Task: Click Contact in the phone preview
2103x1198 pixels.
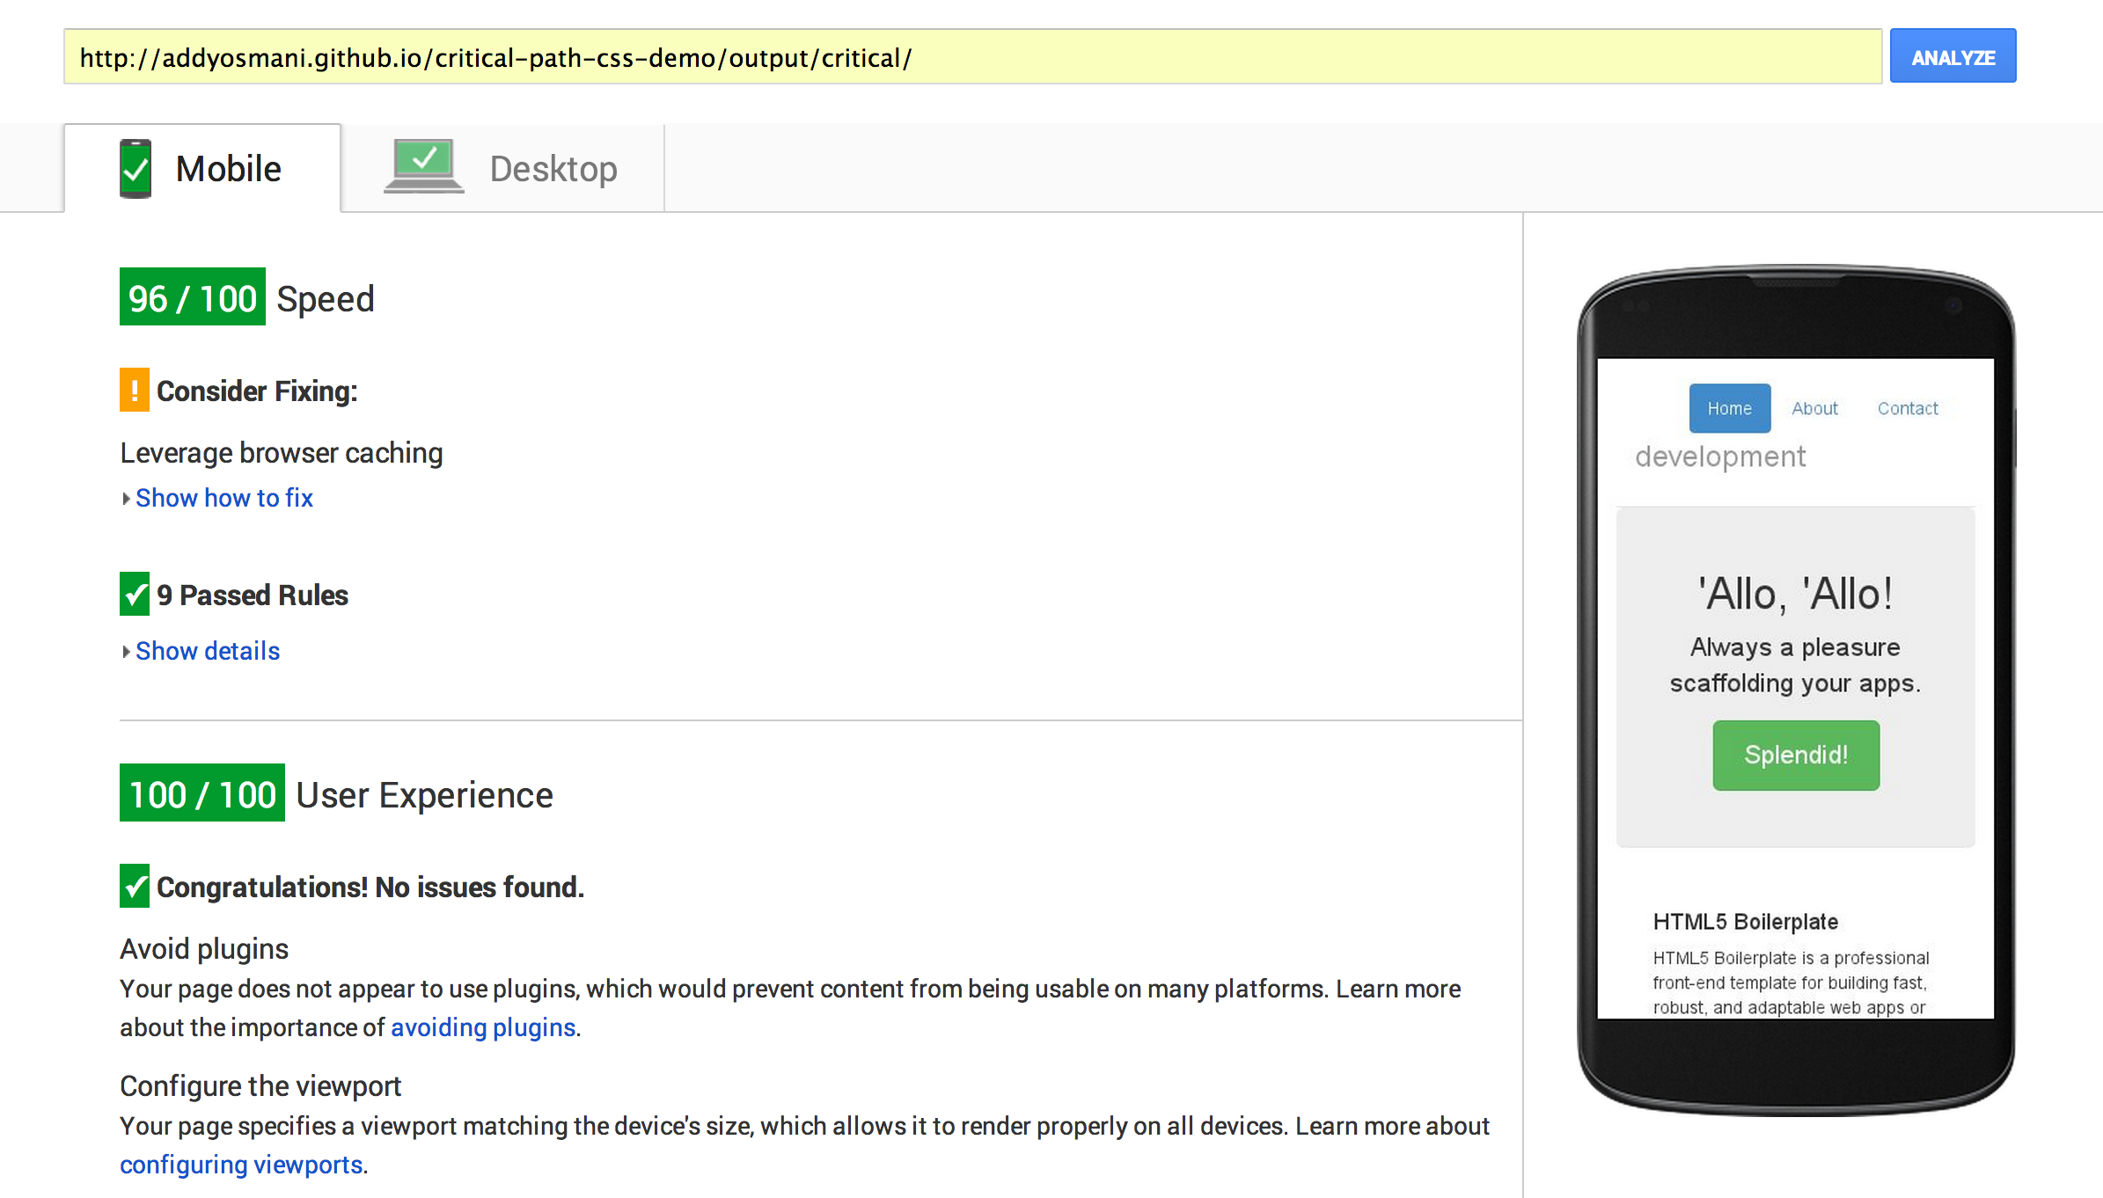Action: click(1907, 408)
